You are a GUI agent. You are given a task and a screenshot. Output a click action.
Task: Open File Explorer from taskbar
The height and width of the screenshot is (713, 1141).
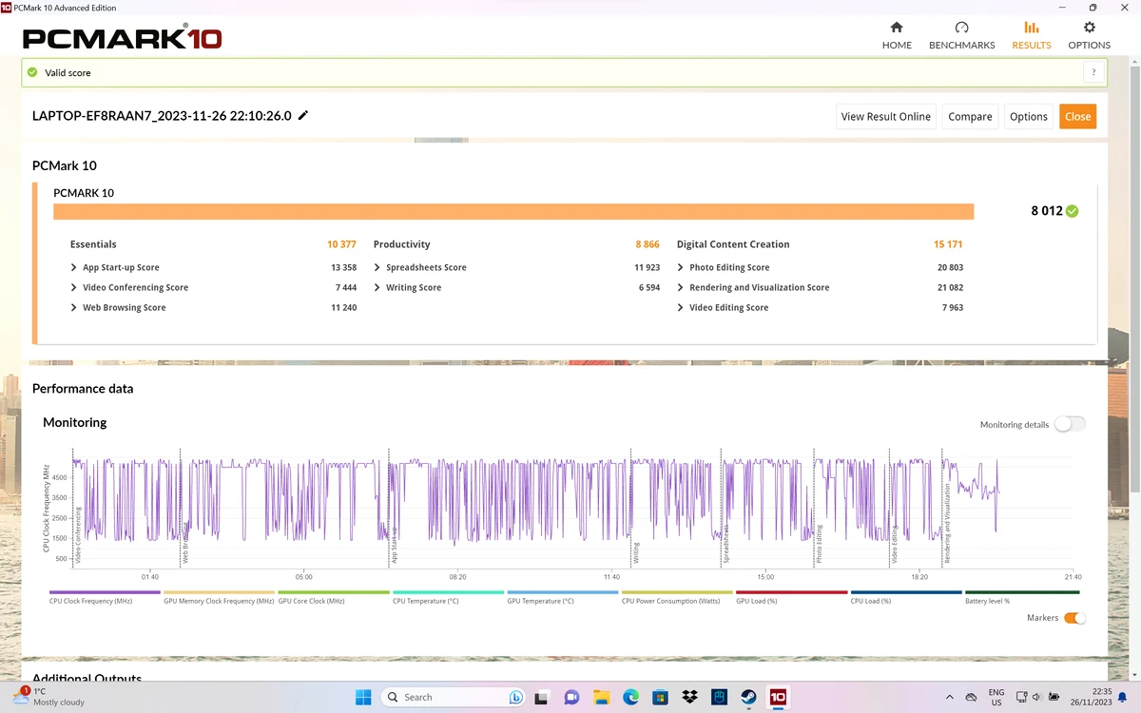[x=601, y=697]
